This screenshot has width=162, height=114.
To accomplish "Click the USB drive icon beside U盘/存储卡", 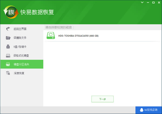I will coord(8,47).
